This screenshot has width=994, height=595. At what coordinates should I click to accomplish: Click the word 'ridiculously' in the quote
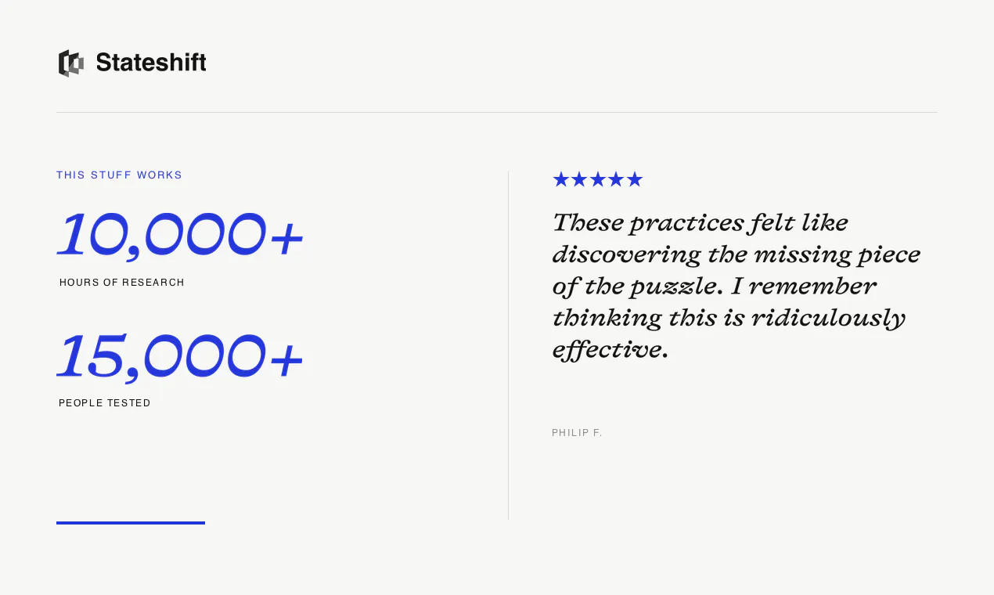828,318
